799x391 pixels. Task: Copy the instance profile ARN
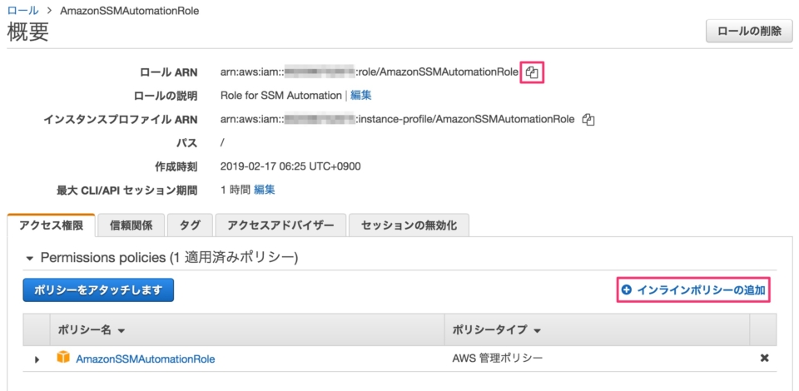(588, 120)
